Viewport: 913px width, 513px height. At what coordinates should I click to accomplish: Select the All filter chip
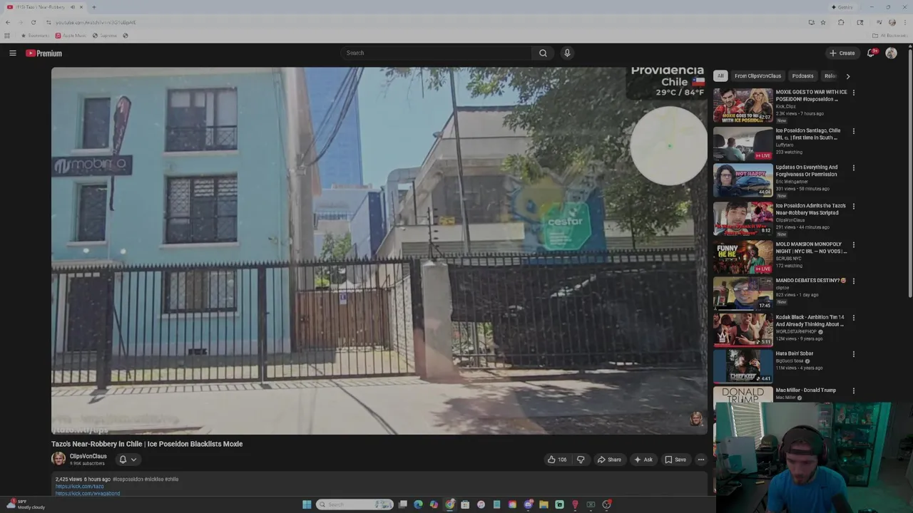pyautogui.click(x=720, y=76)
